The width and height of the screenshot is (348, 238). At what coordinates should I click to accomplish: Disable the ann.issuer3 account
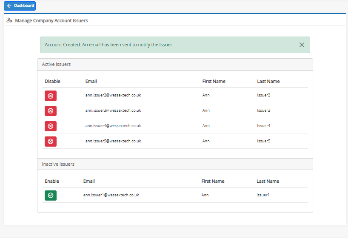click(x=51, y=110)
